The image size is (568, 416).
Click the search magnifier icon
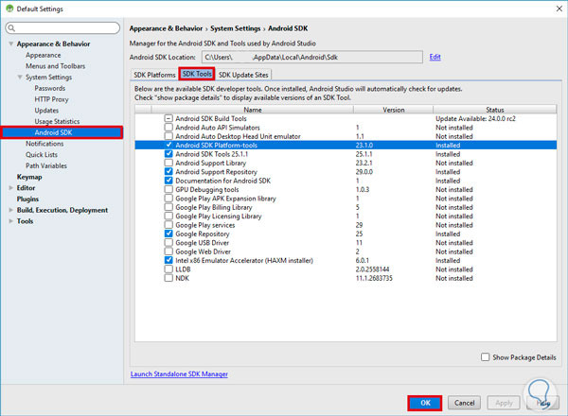click(11, 27)
